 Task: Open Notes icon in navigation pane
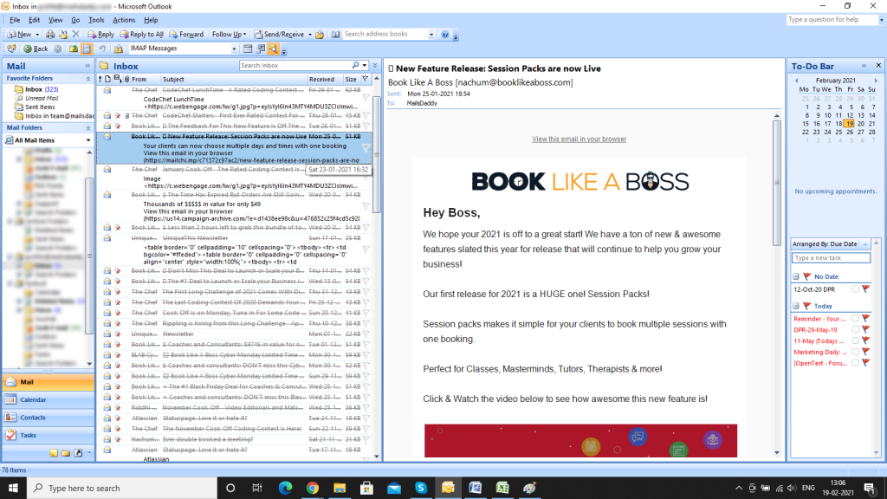[54, 452]
